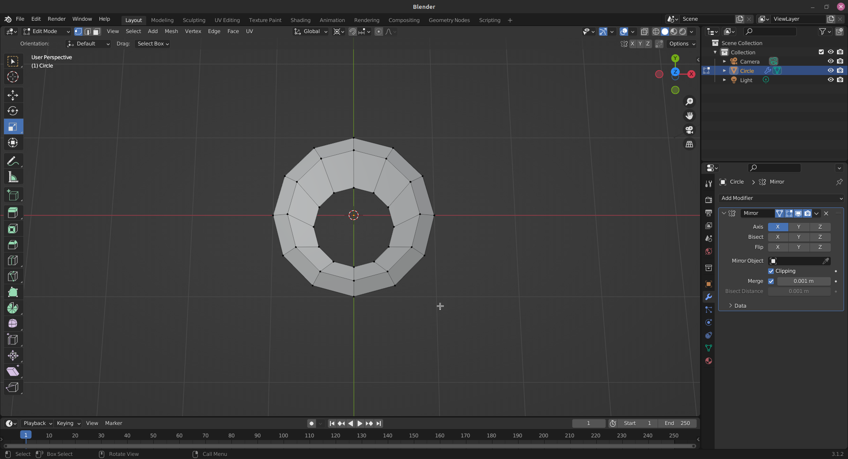Click the Marker button in timeline
848x459 pixels.
click(114, 423)
